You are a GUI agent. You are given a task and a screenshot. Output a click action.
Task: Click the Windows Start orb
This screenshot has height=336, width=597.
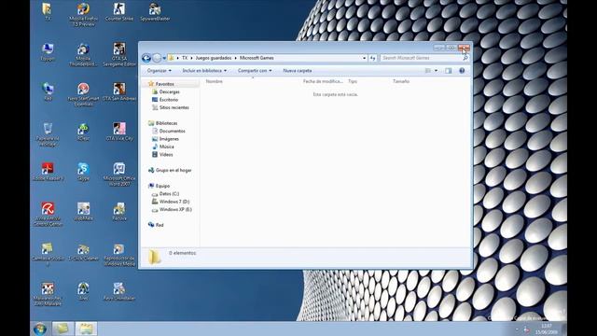click(40, 329)
